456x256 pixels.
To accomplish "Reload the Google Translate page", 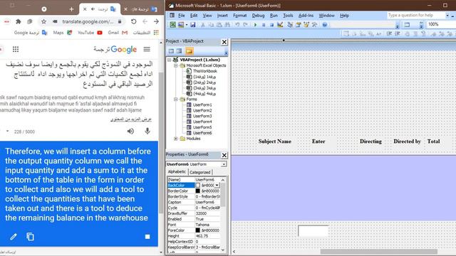I will pyautogui.click(x=133, y=21).
